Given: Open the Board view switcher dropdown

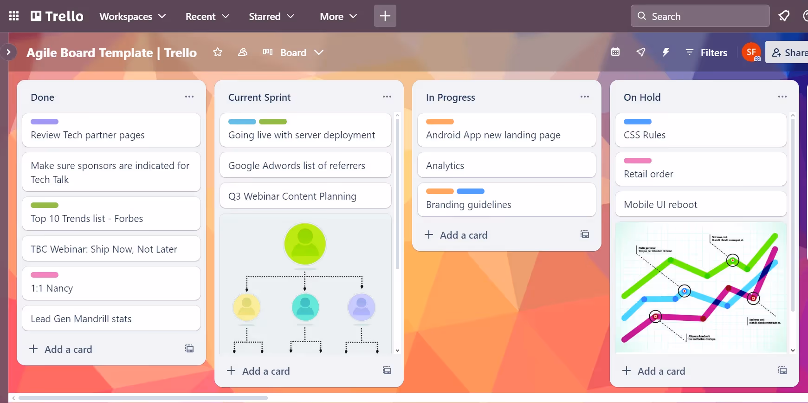Looking at the screenshot, I should pos(293,52).
